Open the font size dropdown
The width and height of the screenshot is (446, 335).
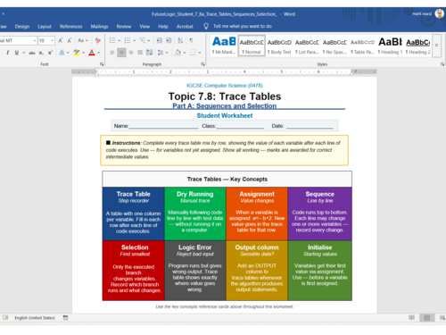(53, 40)
